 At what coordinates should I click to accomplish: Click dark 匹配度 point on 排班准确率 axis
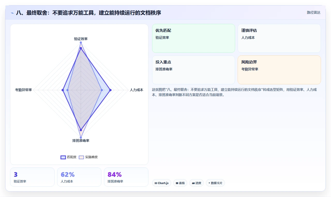click(x=81, y=130)
